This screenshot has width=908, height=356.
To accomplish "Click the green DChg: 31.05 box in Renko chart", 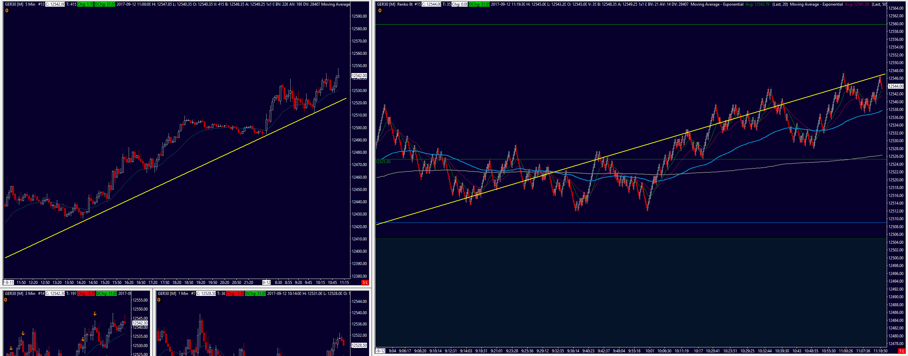I will pyautogui.click(x=479, y=4).
